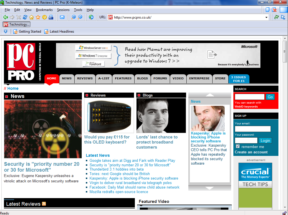The width and height of the screenshot is (288, 215).
Task: Click the PC Pro logo
Action: pyautogui.click(x=21, y=62)
